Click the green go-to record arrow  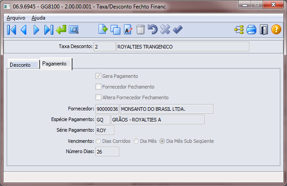coord(61,30)
